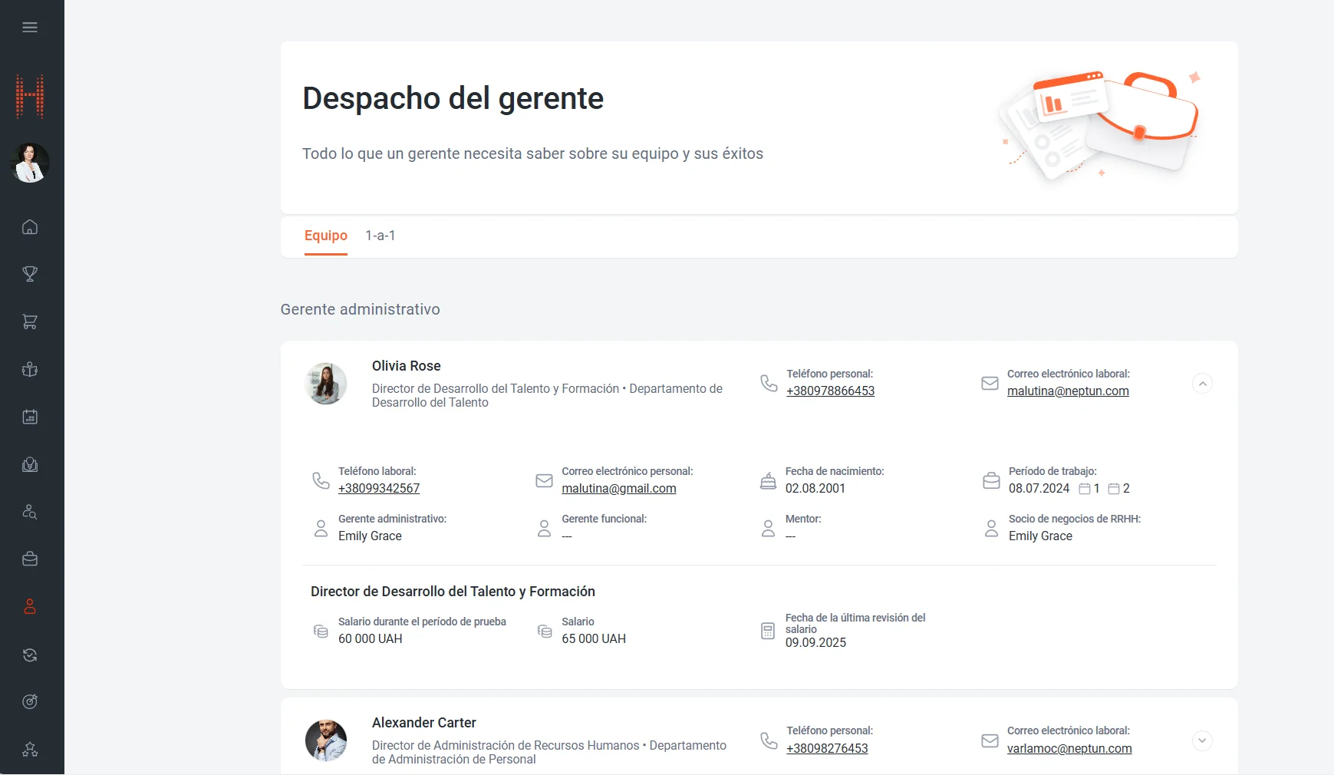Click the target goals sidebar icon
This screenshot has height=775, width=1334.
(30, 701)
